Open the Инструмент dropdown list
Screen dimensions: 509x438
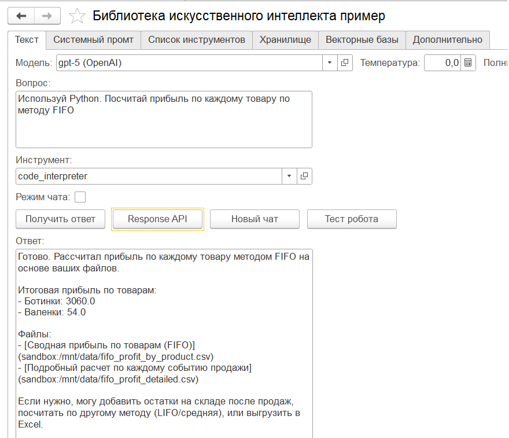[289, 176]
